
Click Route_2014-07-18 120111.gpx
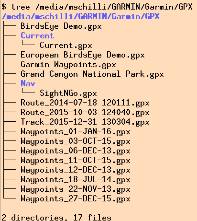click(x=85, y=103)
